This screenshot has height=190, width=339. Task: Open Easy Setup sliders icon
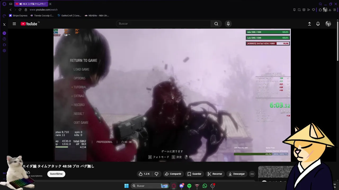(334, 10)
